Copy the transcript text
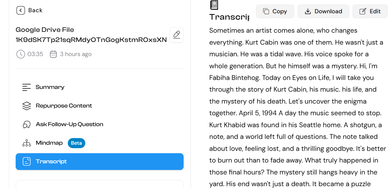 point(275,11)
